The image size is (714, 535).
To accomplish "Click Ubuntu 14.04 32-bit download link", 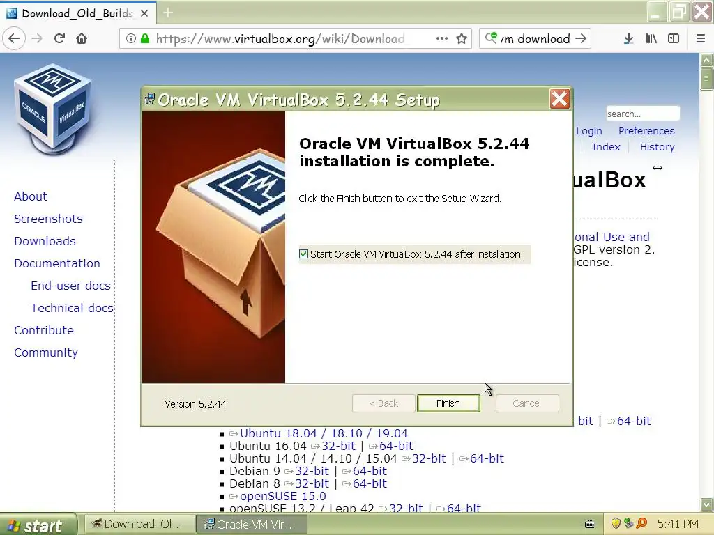I will (x=429, y=458).
